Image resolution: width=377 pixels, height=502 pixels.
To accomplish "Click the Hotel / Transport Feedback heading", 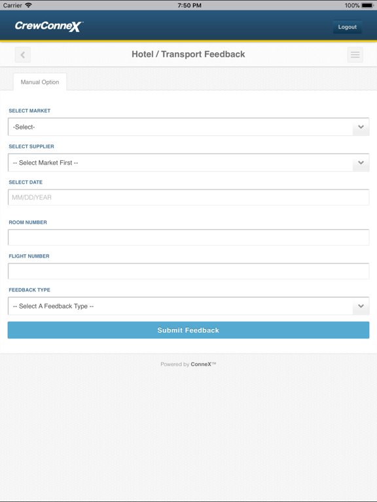I will coord(188,54).
